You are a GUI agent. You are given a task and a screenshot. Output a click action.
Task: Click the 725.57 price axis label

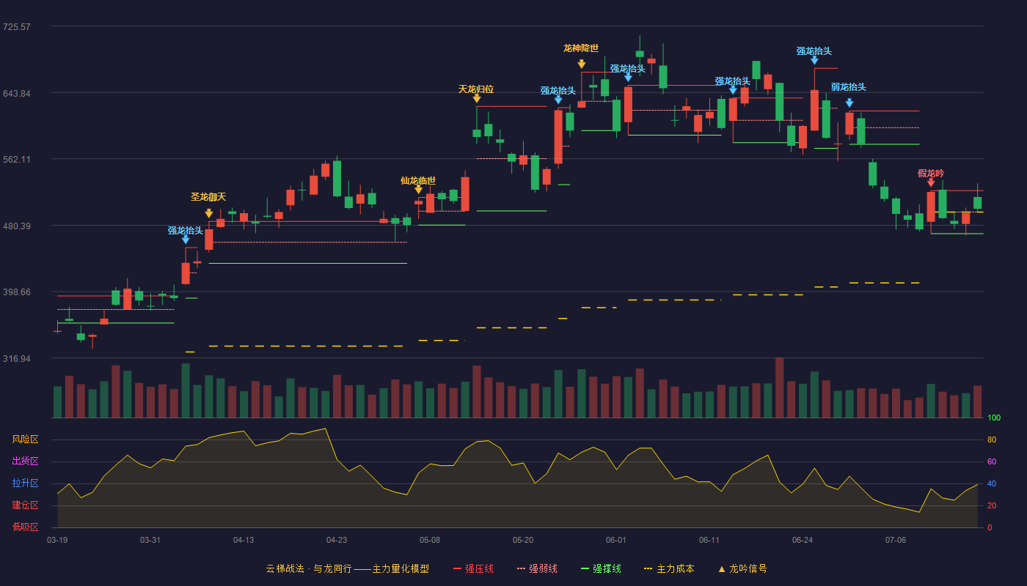tap(17, 27)
